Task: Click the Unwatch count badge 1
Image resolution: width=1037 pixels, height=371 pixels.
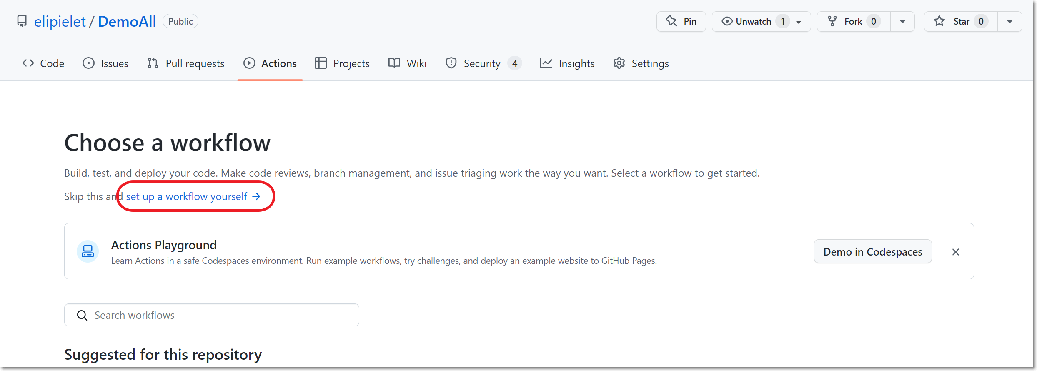Action: click(783, 21)
